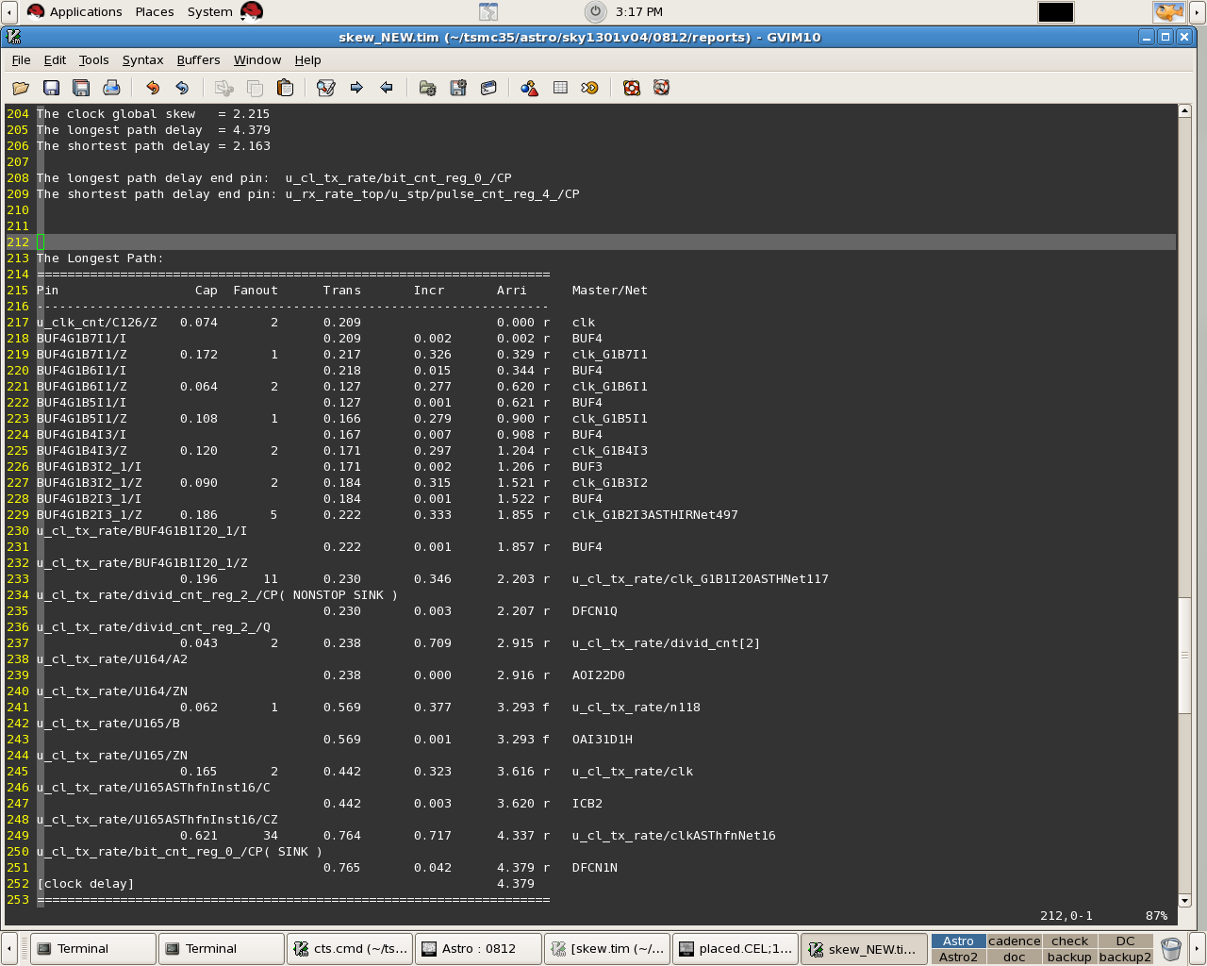Open the Help menu
The height and width of the screenshot is (966, 1207).
307,59
